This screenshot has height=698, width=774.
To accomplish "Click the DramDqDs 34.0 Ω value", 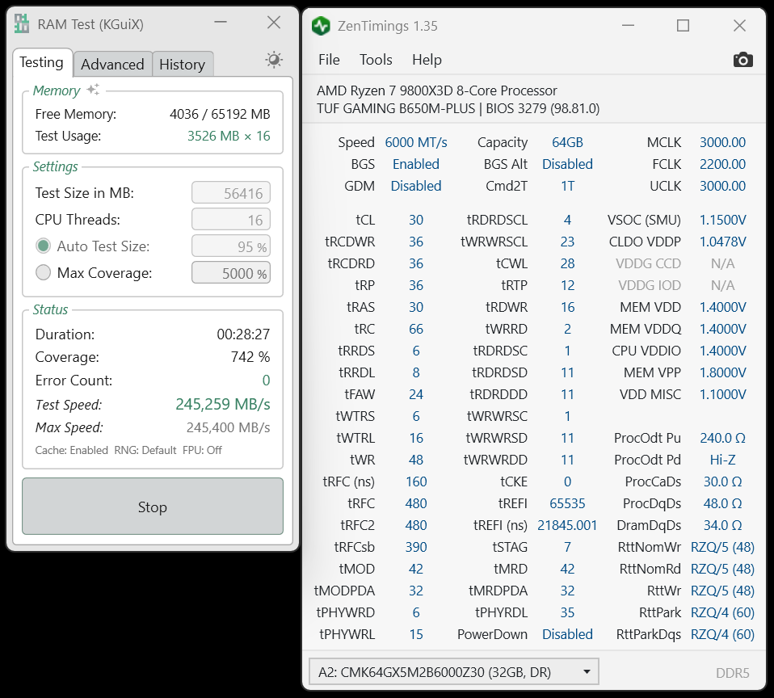I will [722, 525].
